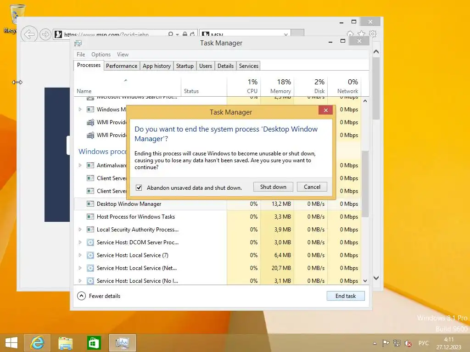Close the Task Manager confirmation dialog
Viewport: 470px width, 352px height.
(x=326, y=110)
